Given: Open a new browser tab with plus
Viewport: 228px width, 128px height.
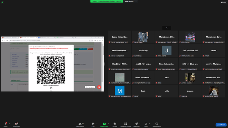Looking at the screenshot, I should pos(75,38).
